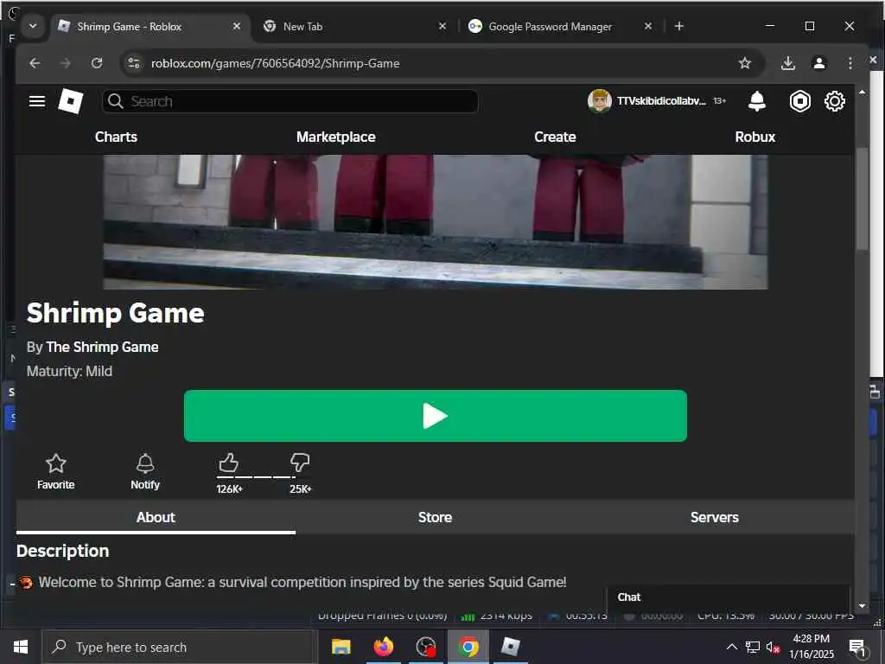Image resolution: width=885 pixels, height=664 pixels.
Task: Close the New Tab tab
Action: point(442,26)
